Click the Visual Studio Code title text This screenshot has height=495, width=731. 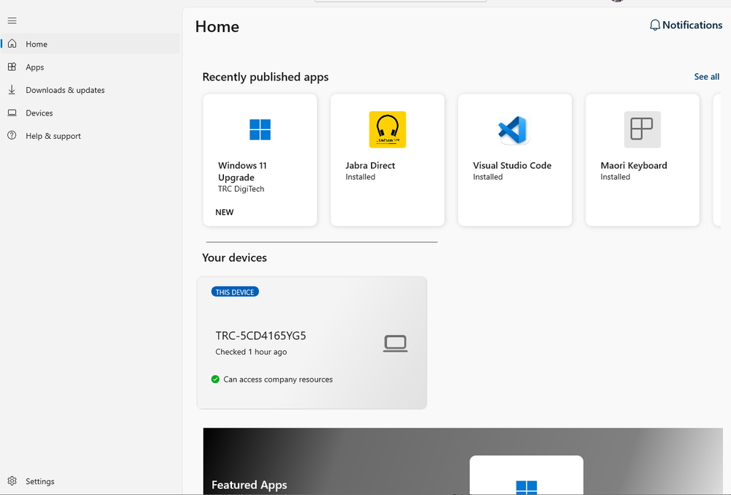pos(512,165)
